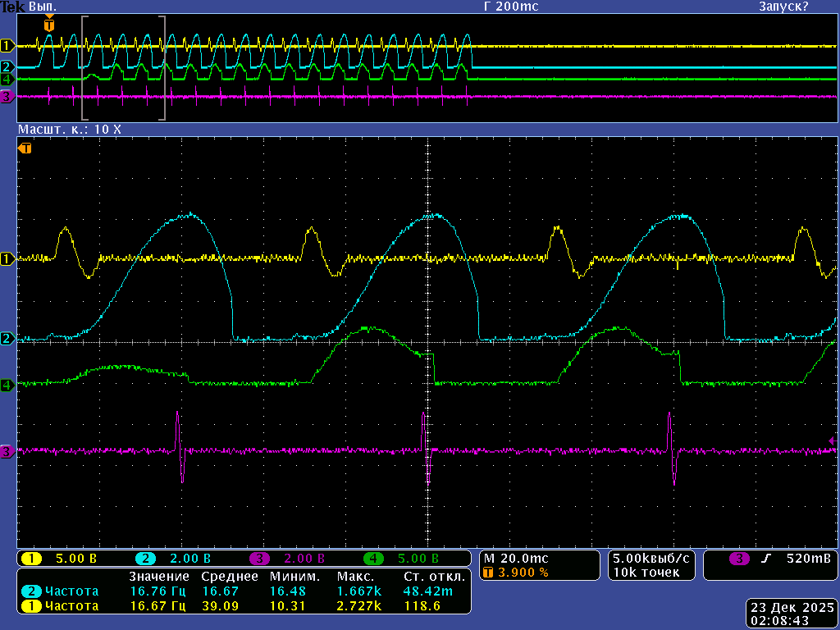Click the Запуск? trigger status label
The width and height of the screenshot is (840, 630).
click(x=783, y=7)
